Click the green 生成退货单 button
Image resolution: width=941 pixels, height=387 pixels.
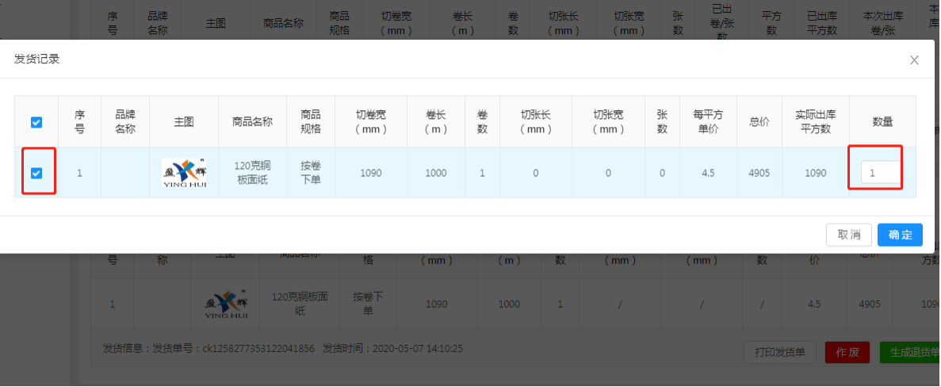(x=909, y=352)
